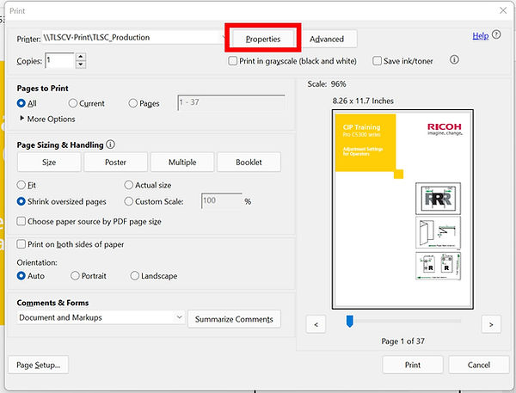Cancel the Print dialog
Viewport: 516px width, 393px height.
coord(479,365)
